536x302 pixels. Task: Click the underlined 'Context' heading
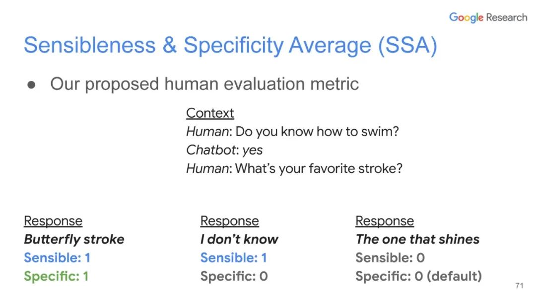tap(210, 113)
